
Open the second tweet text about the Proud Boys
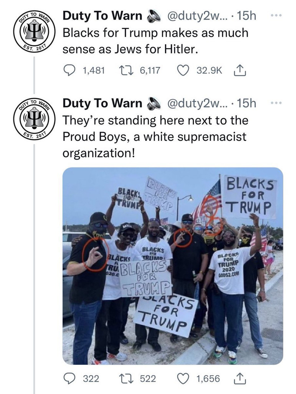coord(155,137)
